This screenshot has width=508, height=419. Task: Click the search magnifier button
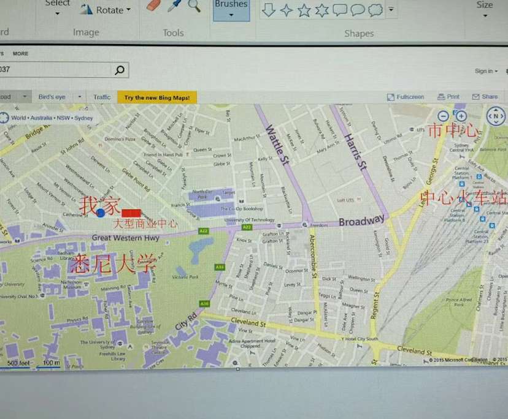120,70
